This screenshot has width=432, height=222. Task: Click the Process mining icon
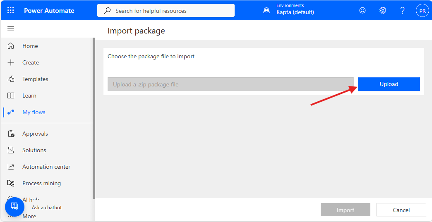point(11,183)
